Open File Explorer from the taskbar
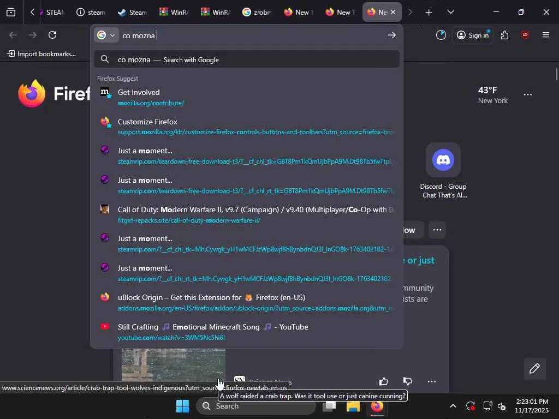Screen dimensions: 559x419 [x=353, y=406]
